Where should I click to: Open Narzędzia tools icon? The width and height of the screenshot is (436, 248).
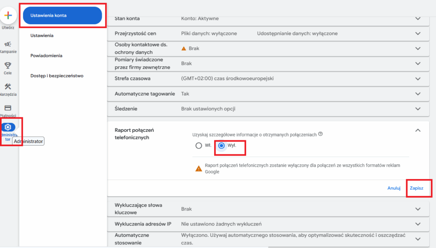(8, 87)
